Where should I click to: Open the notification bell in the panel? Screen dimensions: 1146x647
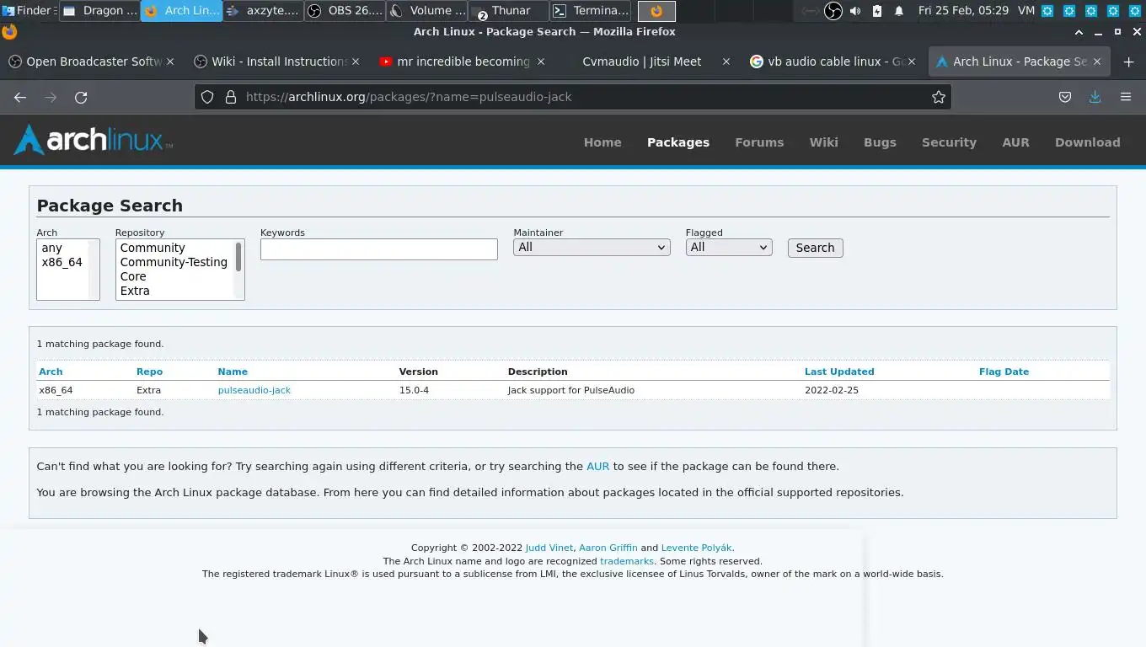tap(899, 11)
